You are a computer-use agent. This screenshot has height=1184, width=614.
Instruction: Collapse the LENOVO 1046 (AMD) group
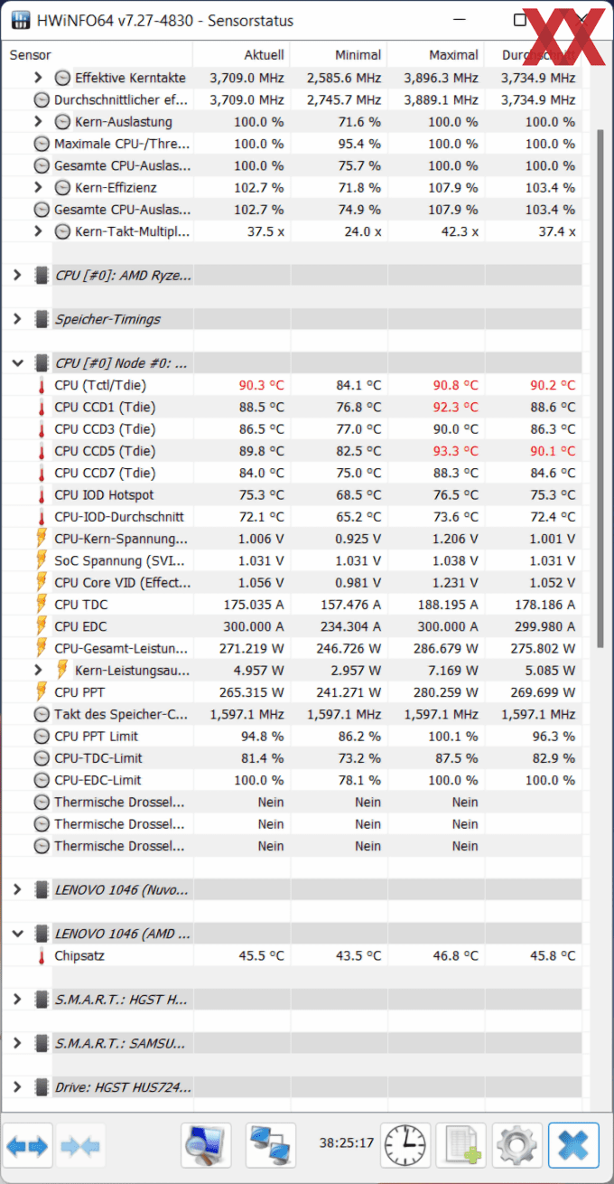click(x=17, y=934)
